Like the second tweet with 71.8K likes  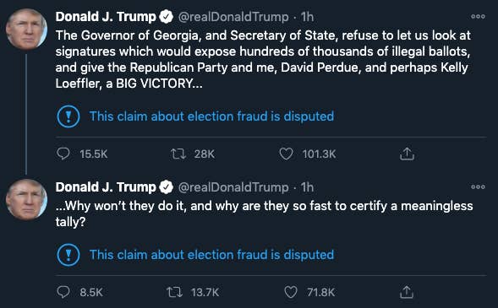pyautogui.click(x=290, y=292)
